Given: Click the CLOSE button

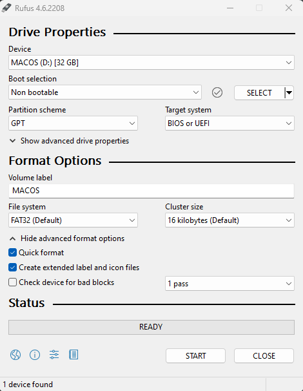Looking at the screenshot, I should (264, 356).
